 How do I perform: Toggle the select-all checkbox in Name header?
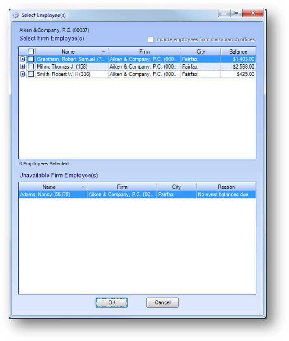tap(31, 51)
